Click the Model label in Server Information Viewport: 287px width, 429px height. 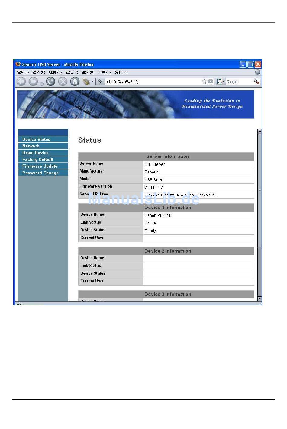click(x=85, y=179)
